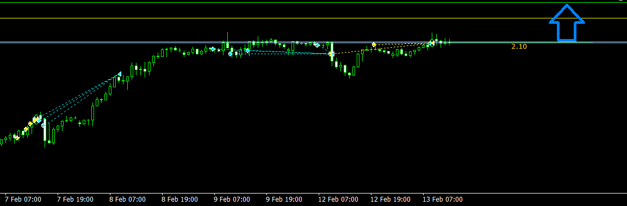Select the white horizontal line through the price
Image resolution: width=627 pixels, height=206 pixels.
click(313, 41)
